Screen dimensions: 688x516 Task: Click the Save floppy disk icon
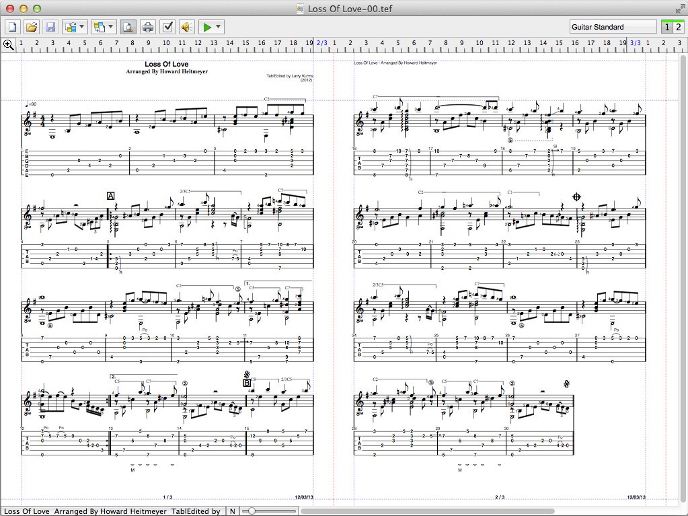tap(50, 27)
